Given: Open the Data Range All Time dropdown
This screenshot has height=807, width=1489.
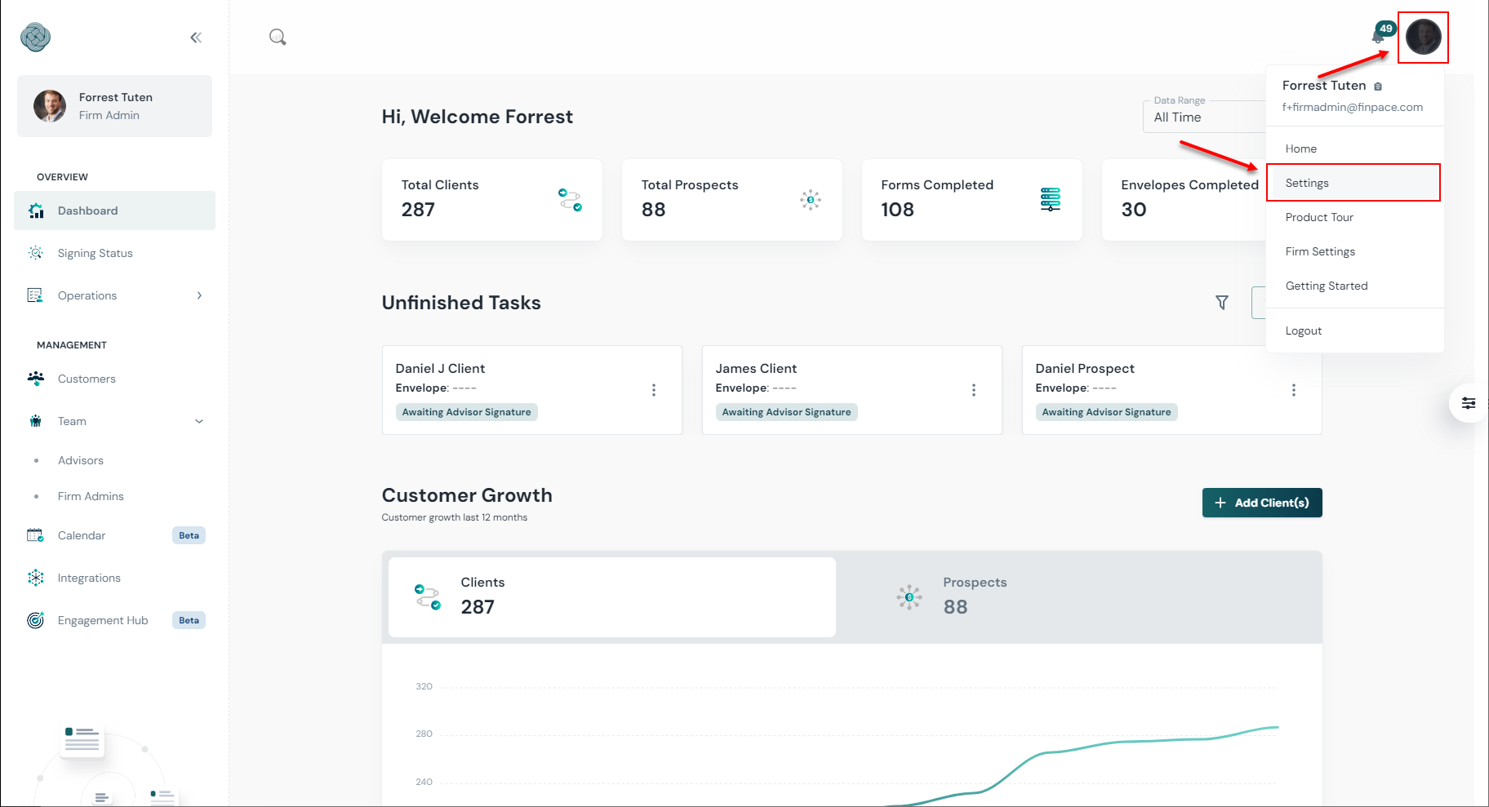Looking at the screenshot, I should coord(1204,117).
